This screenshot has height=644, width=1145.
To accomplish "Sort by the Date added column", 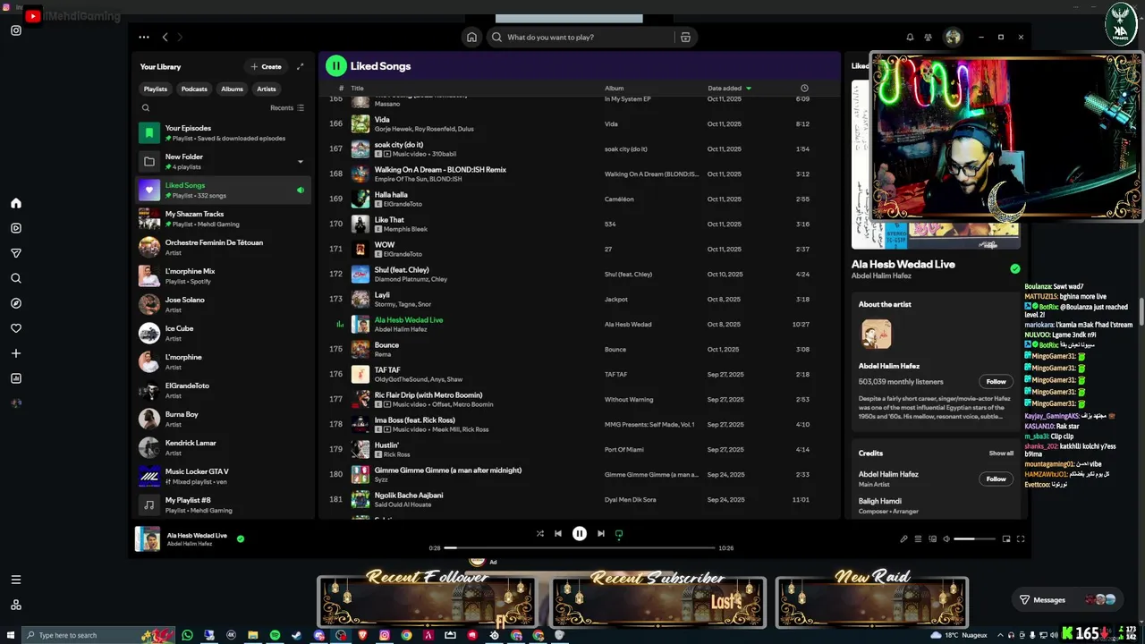I will (x=729, y=89).
